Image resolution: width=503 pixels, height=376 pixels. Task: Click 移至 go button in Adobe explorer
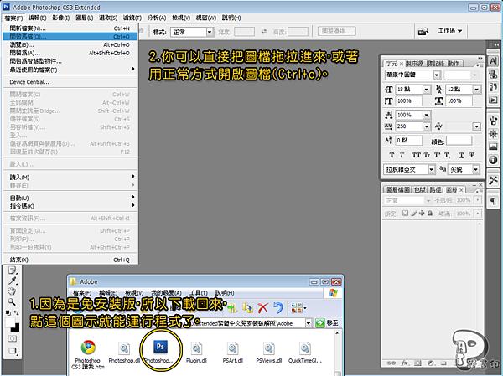point(327,322)
